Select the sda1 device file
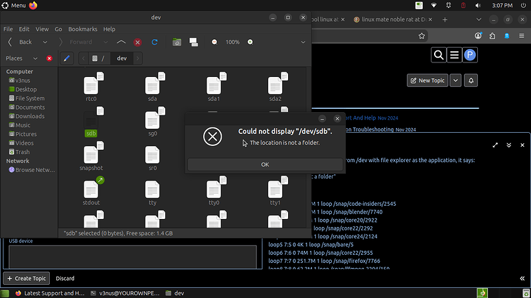Screen dimensions: 531x298 click(x=214, y=87)
